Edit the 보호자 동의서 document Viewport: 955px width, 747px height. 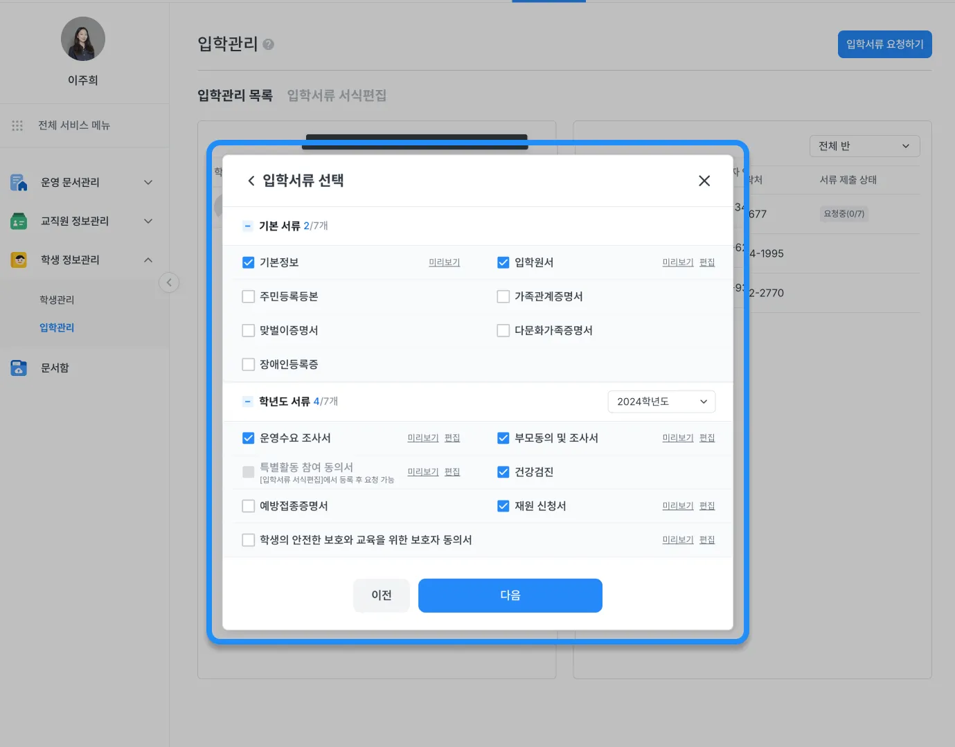tap(707, 540)
